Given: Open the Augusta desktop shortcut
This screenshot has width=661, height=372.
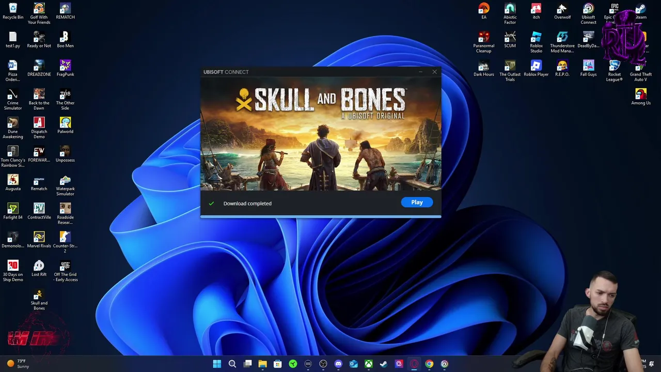Looking at the screenshot, I should tap(13, 182).
